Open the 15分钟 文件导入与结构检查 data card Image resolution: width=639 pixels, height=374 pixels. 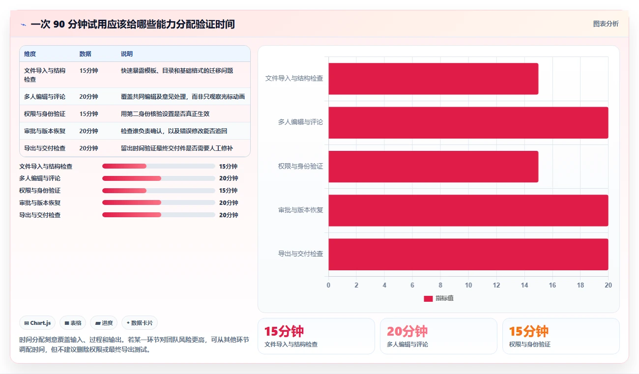coord(316,336)
